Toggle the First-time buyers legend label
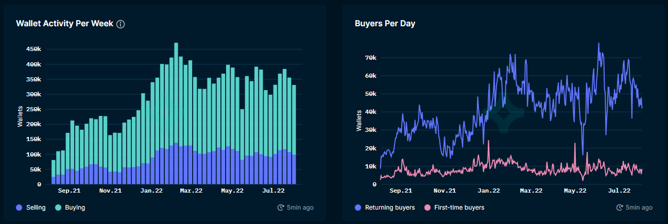Screen dimensions: 668x224 point(460,208)
